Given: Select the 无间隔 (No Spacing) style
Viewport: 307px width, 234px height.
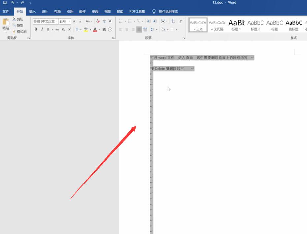Looking at the screenshot, I should [x=217, y=25].
